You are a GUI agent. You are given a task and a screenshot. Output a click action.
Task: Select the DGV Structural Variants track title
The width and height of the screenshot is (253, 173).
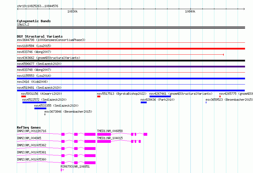coord(40,36)
